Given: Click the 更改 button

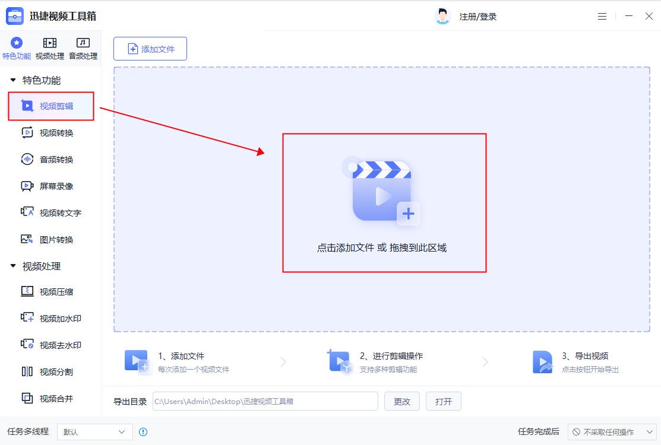Looking at the screenshot, I should pyautogui.click(x=402, y=401).
